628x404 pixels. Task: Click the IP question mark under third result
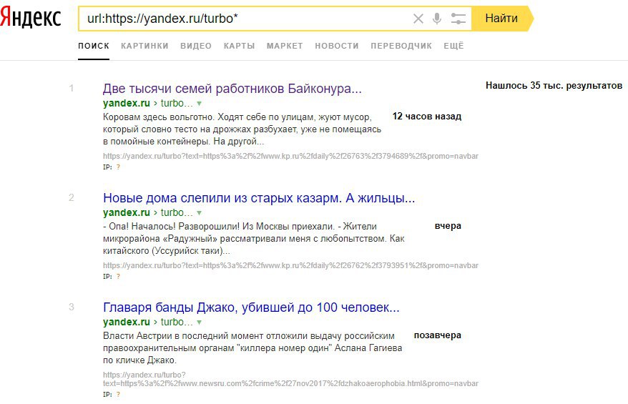coord(118,393)
